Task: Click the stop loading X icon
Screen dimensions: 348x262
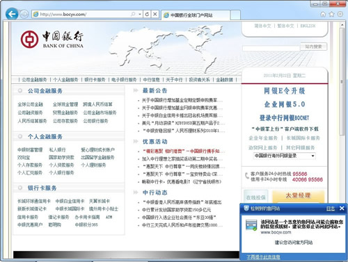Action: point(155,15)
